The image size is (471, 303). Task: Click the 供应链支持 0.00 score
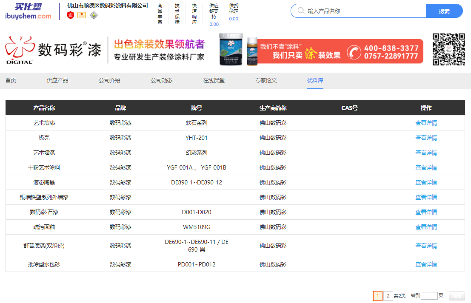pyautogui.click(x=214, y=24)
